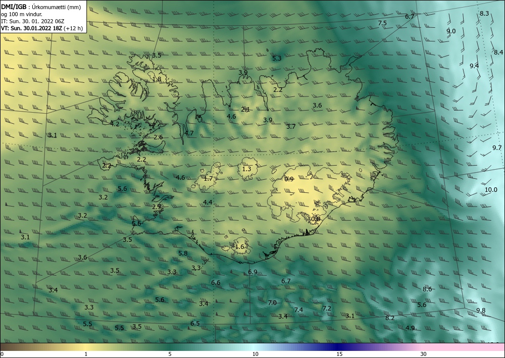Click the 4.9 value label

[x=410, y=328]
